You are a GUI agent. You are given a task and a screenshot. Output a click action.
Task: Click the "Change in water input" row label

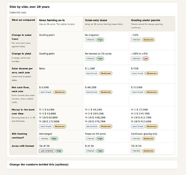pyautogui.click(x=22, y=37)
